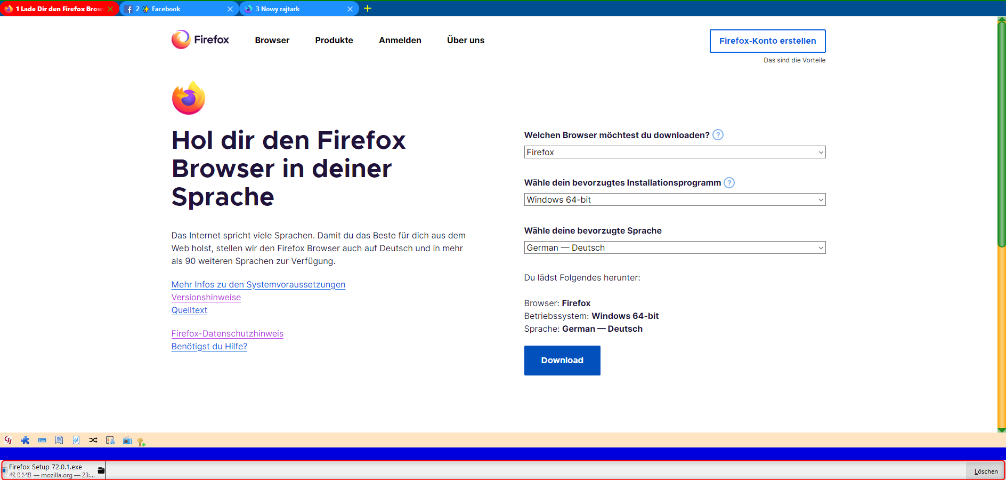Click the help icon beside the browser question
The image size is (1006, 480).
coord(718,135)
